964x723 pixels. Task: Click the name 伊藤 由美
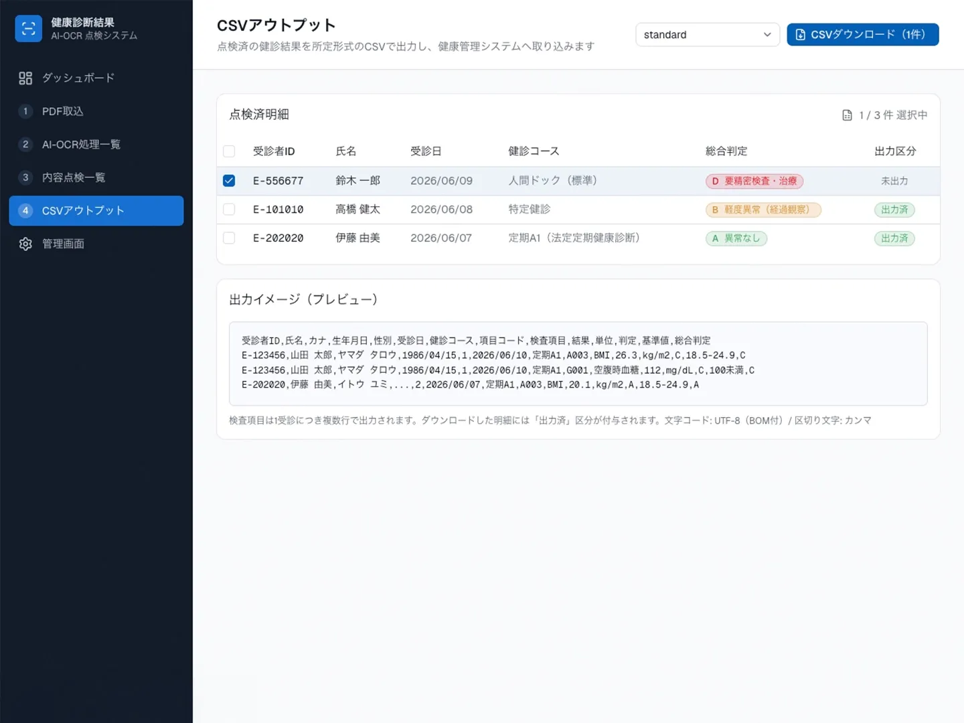pyautogui.click(x=357, y=238)
